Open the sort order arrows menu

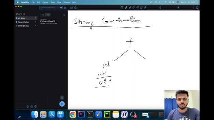tap(65, 15)
